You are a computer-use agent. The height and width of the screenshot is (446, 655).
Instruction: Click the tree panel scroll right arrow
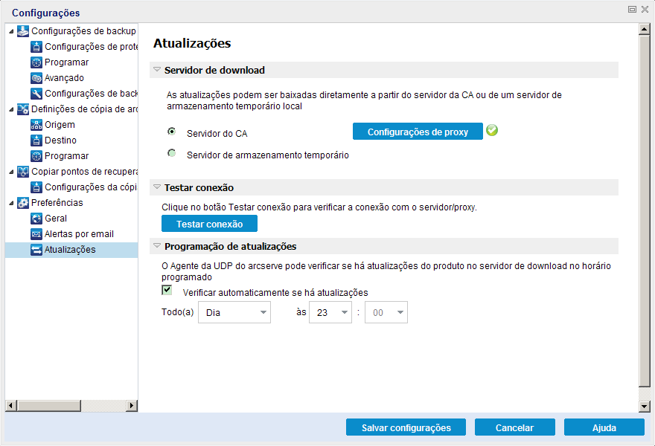132,406
